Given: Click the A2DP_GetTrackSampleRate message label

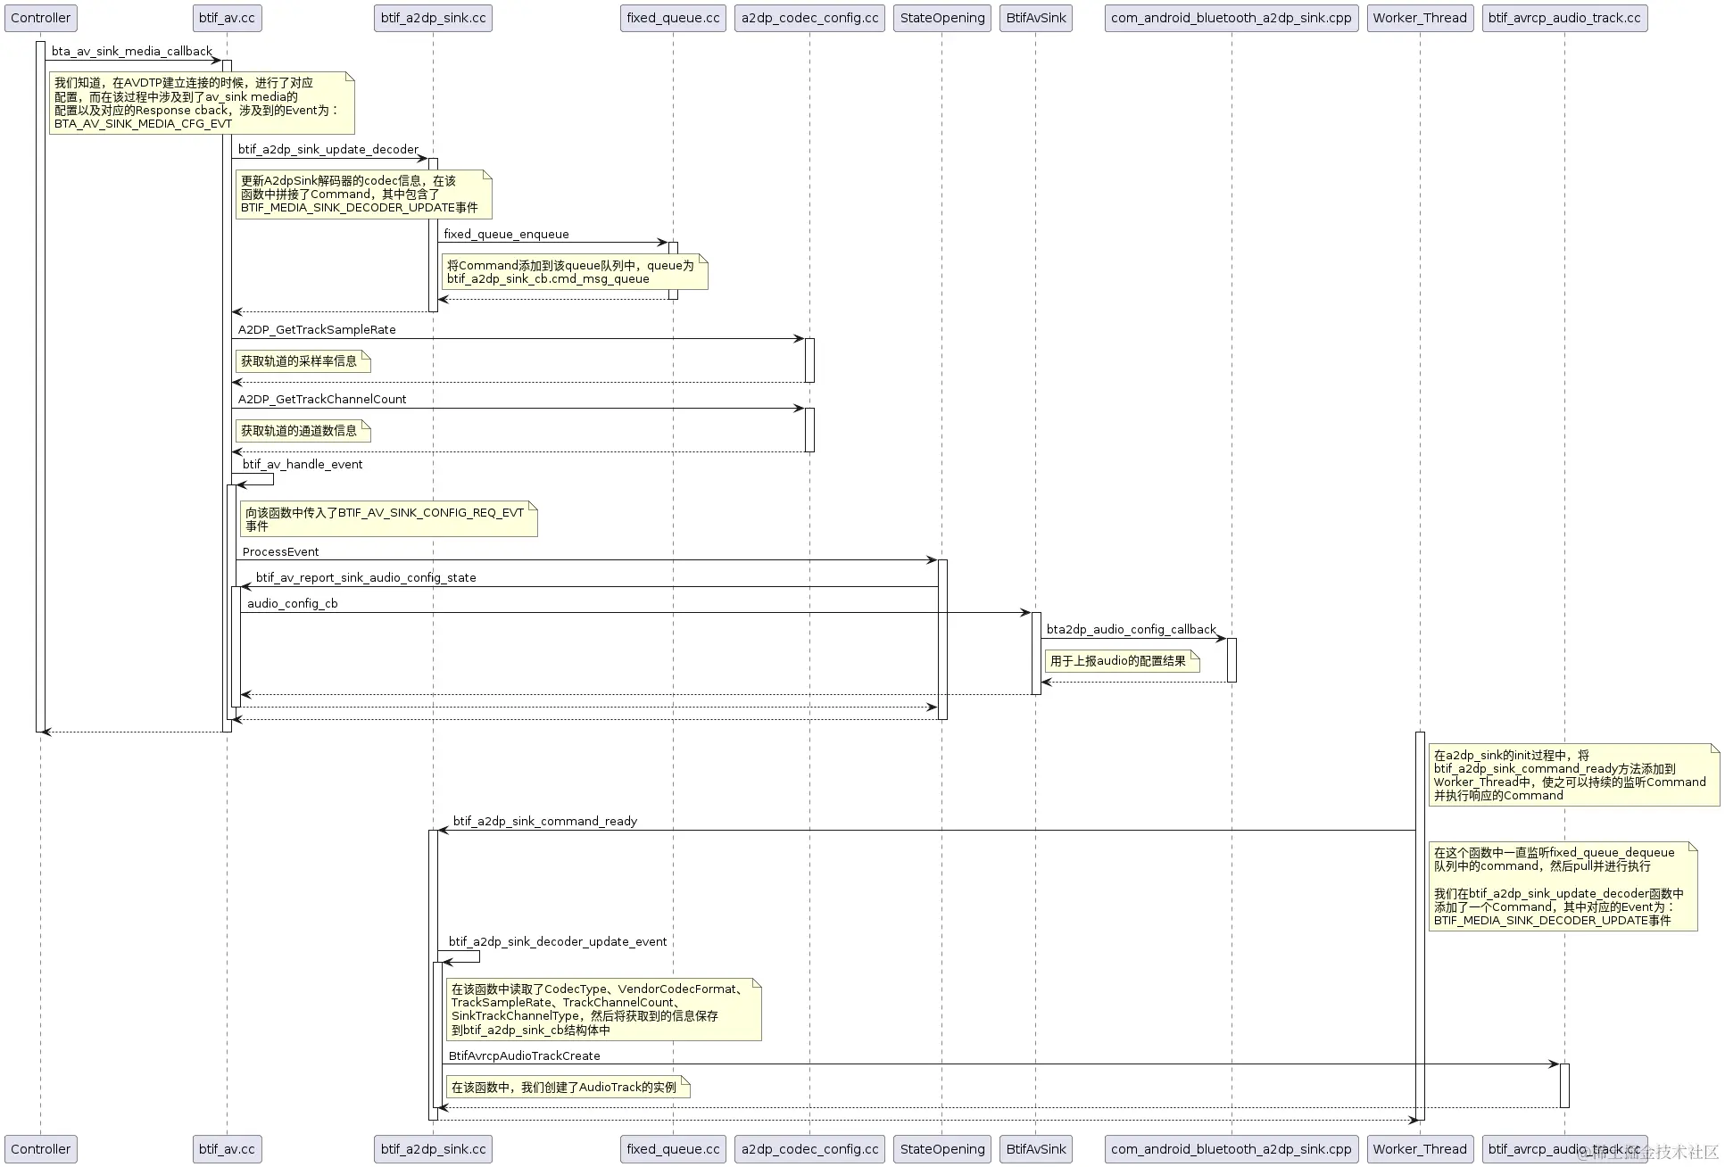Looking at the screenshot, I should tap(317, 330).
